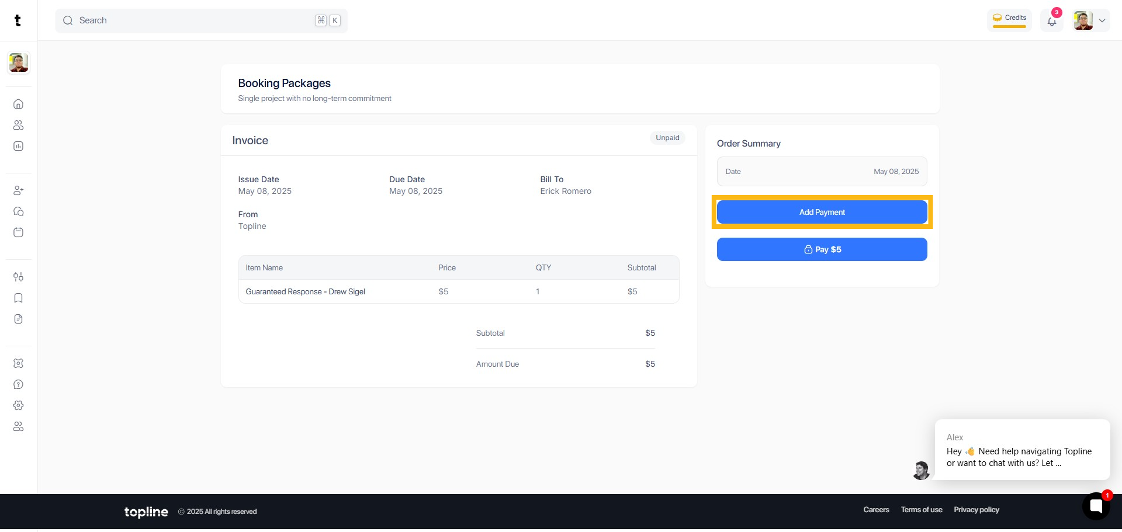1122x532 pixels.
Task: Focus the Search input field
Action: [202, 20]
